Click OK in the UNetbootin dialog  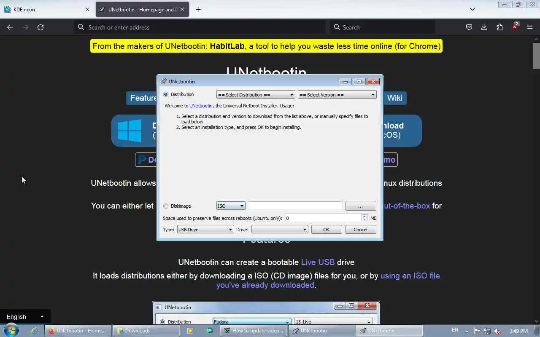tap(326, 230)
